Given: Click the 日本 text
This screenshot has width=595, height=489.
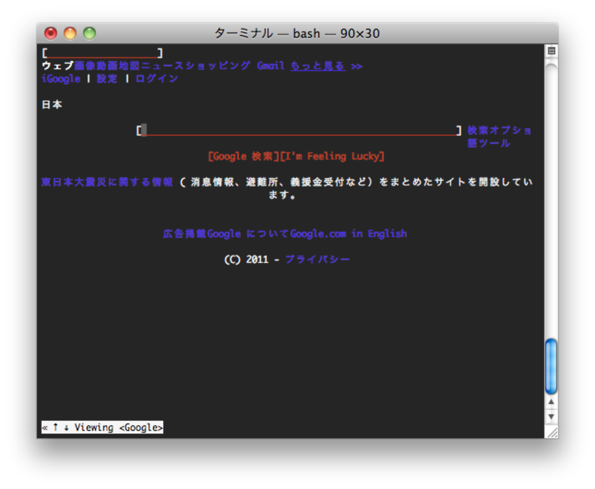Looking at the screenshot, I should click(x=52, y=105).
